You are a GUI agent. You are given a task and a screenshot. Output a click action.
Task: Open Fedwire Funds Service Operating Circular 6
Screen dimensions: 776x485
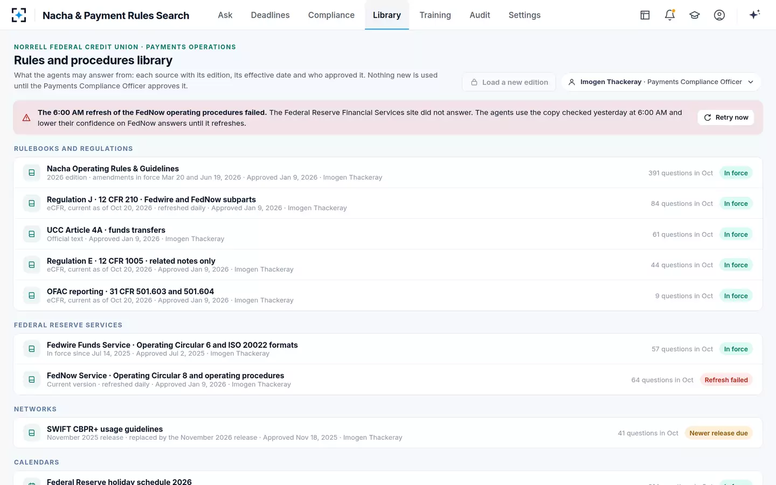388,349
